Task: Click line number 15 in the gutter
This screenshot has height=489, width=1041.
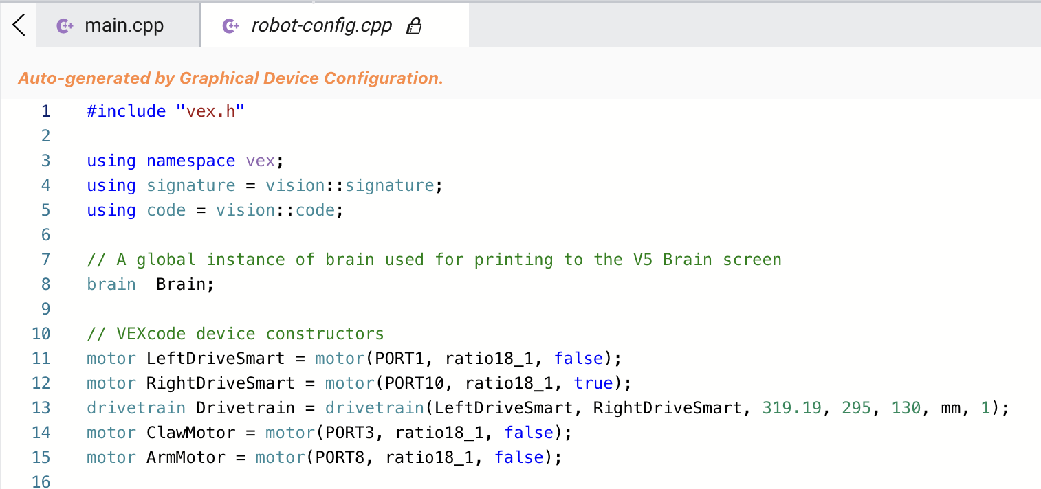Action: [41, 457]
